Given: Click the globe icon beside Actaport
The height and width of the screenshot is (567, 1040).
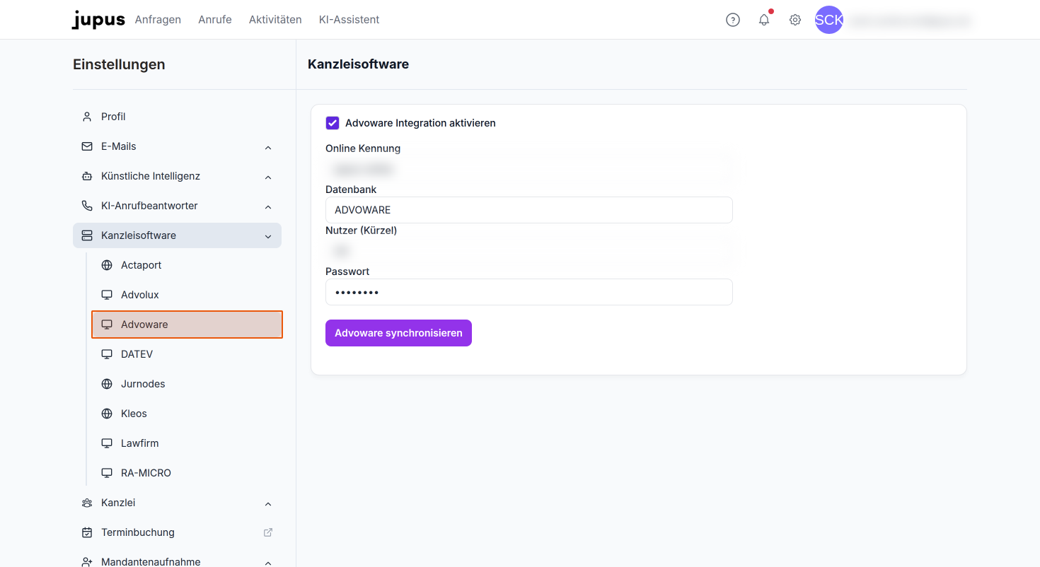Looking at the screenshot, I should coord(107,265).
